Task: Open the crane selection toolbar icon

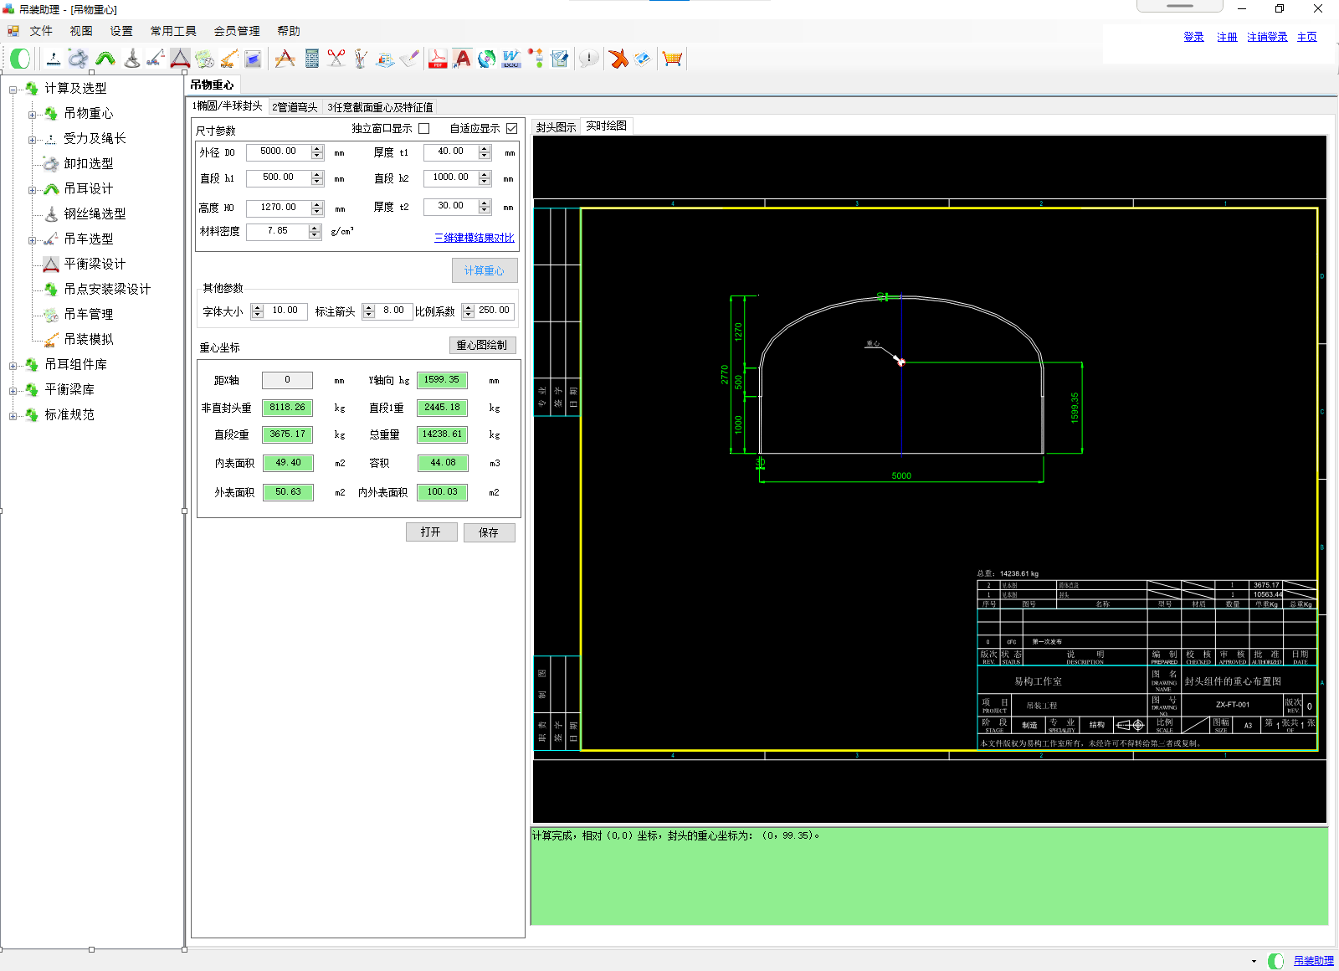Action: (x=155, y=59)
